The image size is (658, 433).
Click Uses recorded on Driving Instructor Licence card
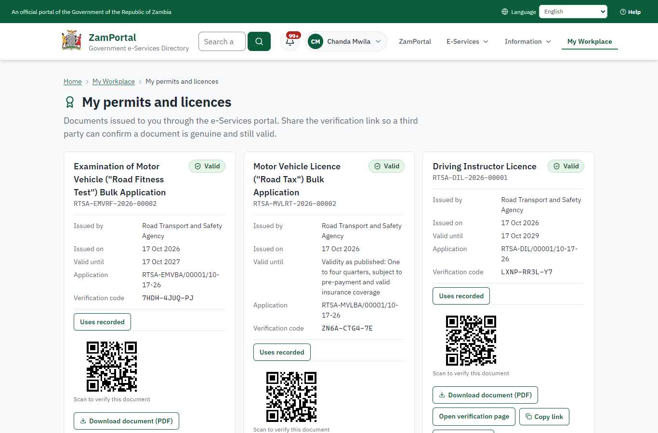pos(461,296)
